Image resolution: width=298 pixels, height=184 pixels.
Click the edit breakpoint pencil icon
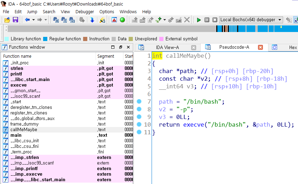pos(179,20)
